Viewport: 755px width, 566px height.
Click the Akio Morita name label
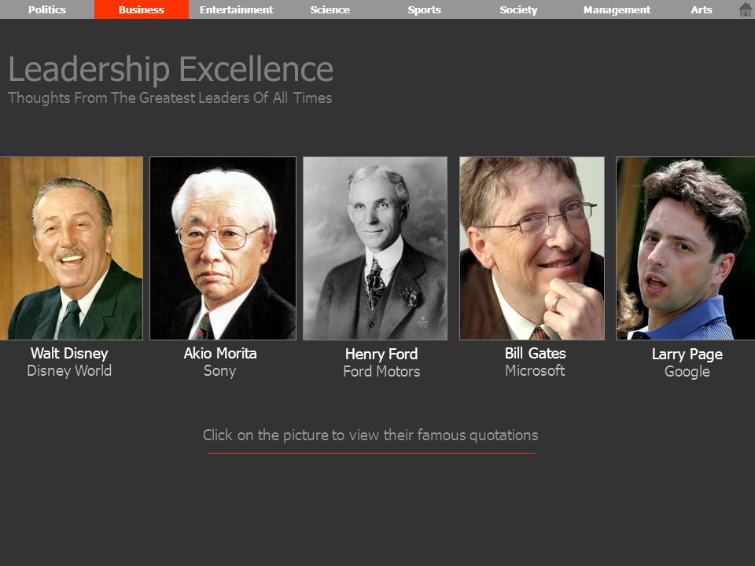220,354
